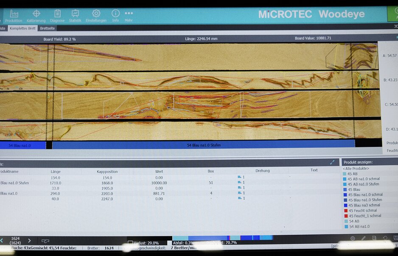Select the Komplettes Brett tab

coord(22,28)
